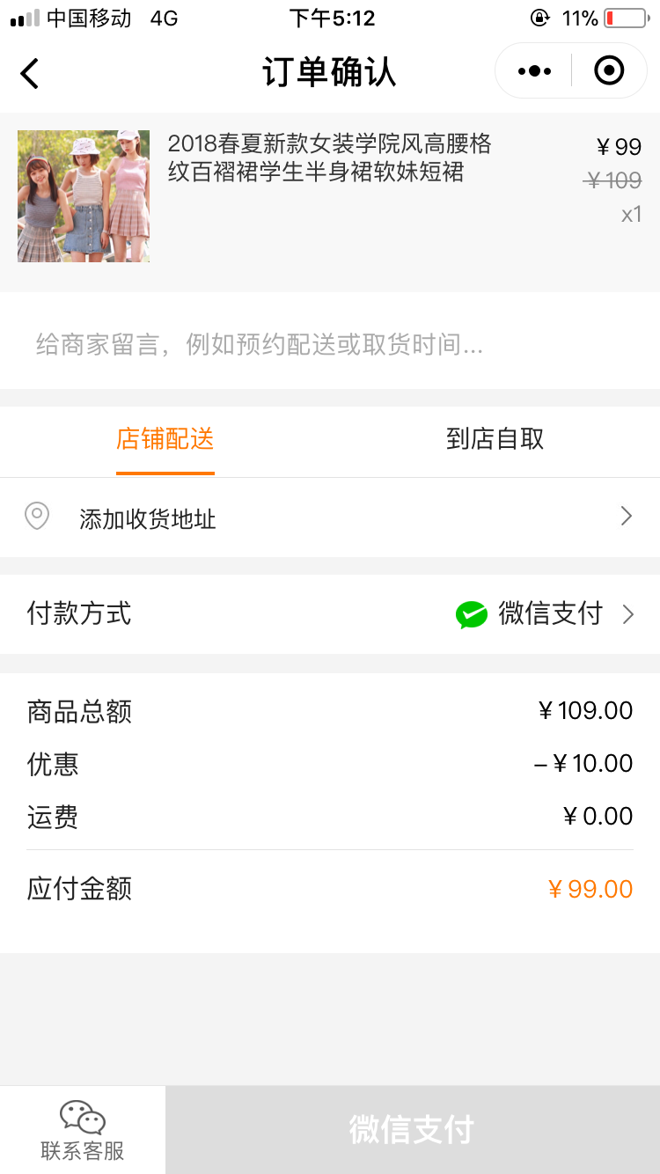Tap the orange ¥99.00 payable amount
Screen dimensions: 660x1174
[590, 889]
